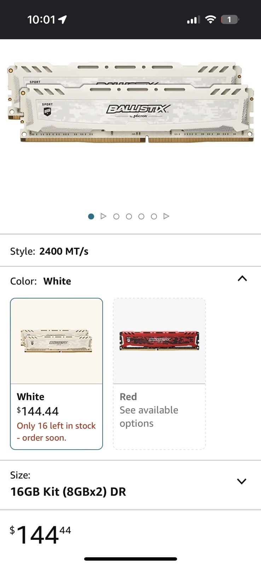Screen dimensions: 261x566
Task: Expand the Size selection section
Action: click(242, 481)
